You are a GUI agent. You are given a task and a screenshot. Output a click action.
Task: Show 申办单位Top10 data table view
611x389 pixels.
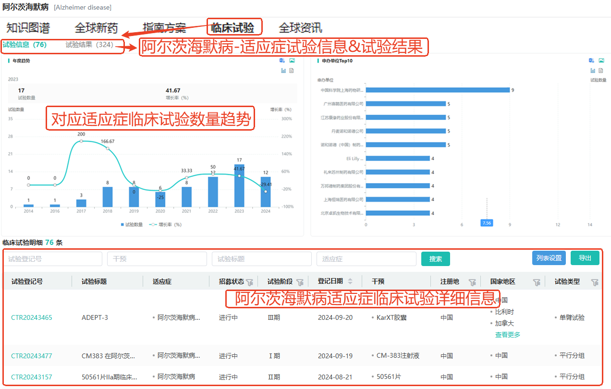click(x=601, y=71)
